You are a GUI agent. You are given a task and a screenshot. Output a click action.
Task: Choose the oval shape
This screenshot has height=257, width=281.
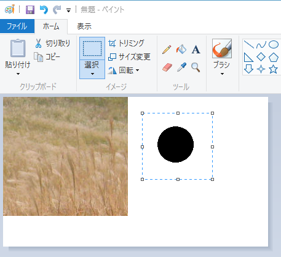(274, 44)
